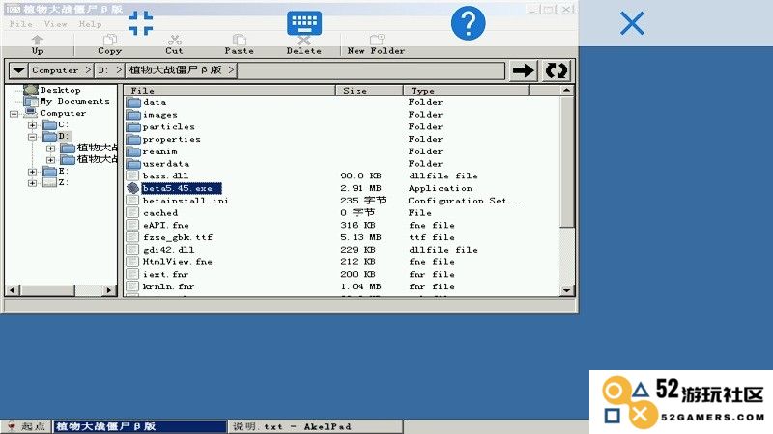This screenshot has width=773, height=434.
Task: Tap the large blue X overlay icon
Action: tap(632, 23)
